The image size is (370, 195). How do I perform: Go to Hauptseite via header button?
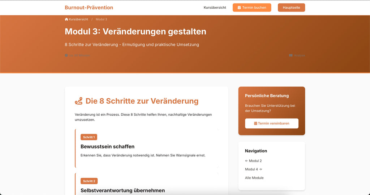tap(291, 8)
